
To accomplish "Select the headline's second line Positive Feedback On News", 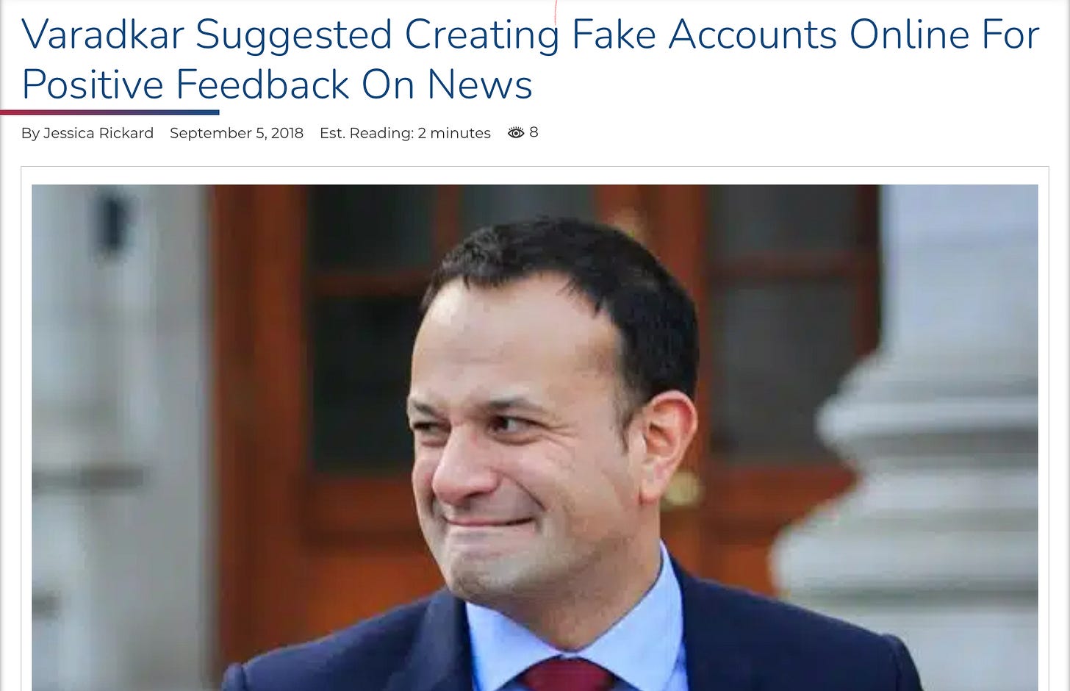I will [x=277, y=85].
